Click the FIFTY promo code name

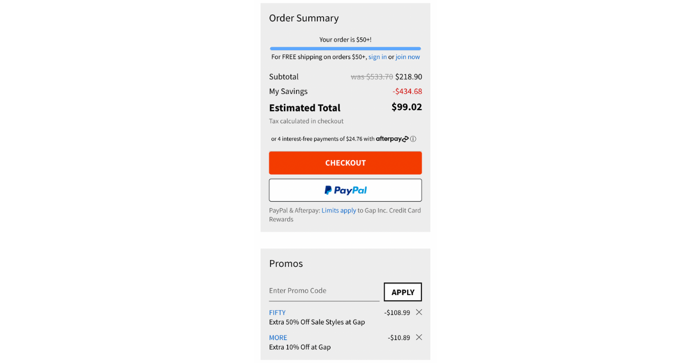click(277, 313)
